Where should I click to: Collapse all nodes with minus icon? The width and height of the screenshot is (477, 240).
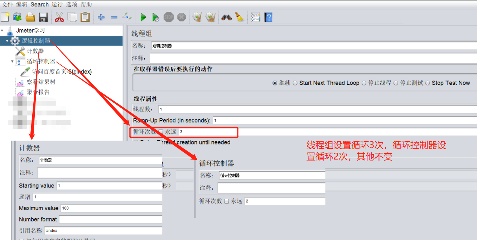tap(114, 17)
